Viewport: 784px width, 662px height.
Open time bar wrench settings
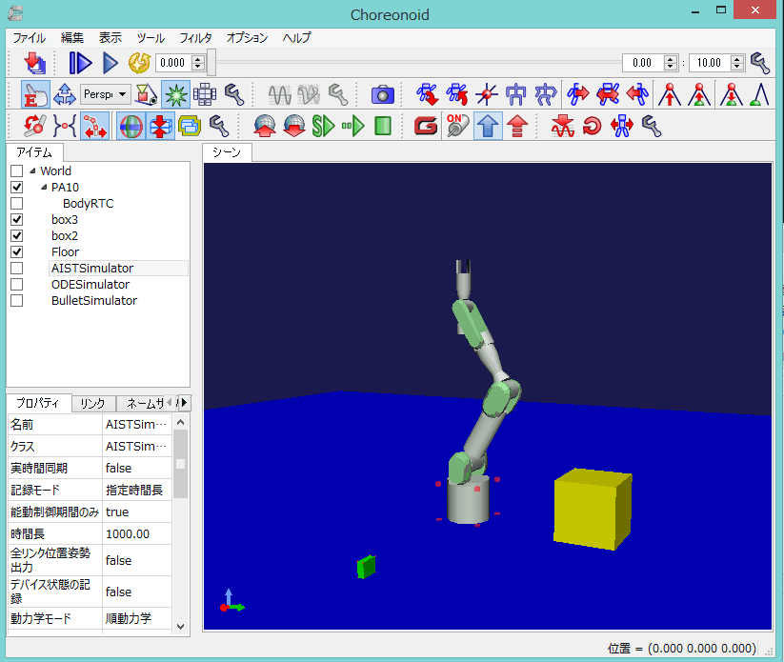coord(760,63)
